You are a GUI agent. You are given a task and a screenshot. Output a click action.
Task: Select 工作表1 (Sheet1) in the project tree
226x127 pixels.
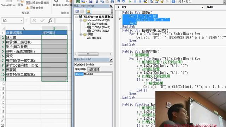[x=101, y=27]
